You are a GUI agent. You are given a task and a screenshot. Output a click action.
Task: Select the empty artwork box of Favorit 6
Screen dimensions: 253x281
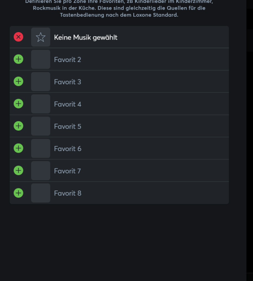pos(41,148)
